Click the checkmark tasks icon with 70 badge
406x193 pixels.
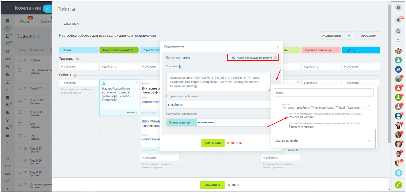point(8,36)
